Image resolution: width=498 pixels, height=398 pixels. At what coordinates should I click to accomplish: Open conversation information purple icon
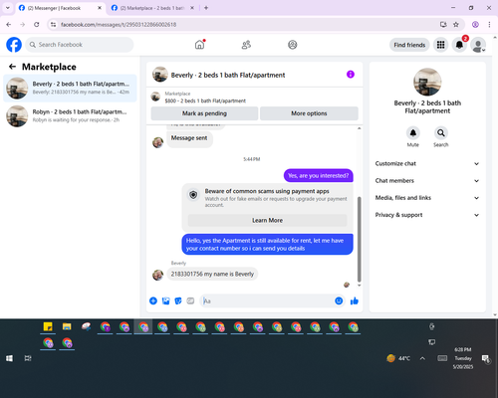coord(351,75)
